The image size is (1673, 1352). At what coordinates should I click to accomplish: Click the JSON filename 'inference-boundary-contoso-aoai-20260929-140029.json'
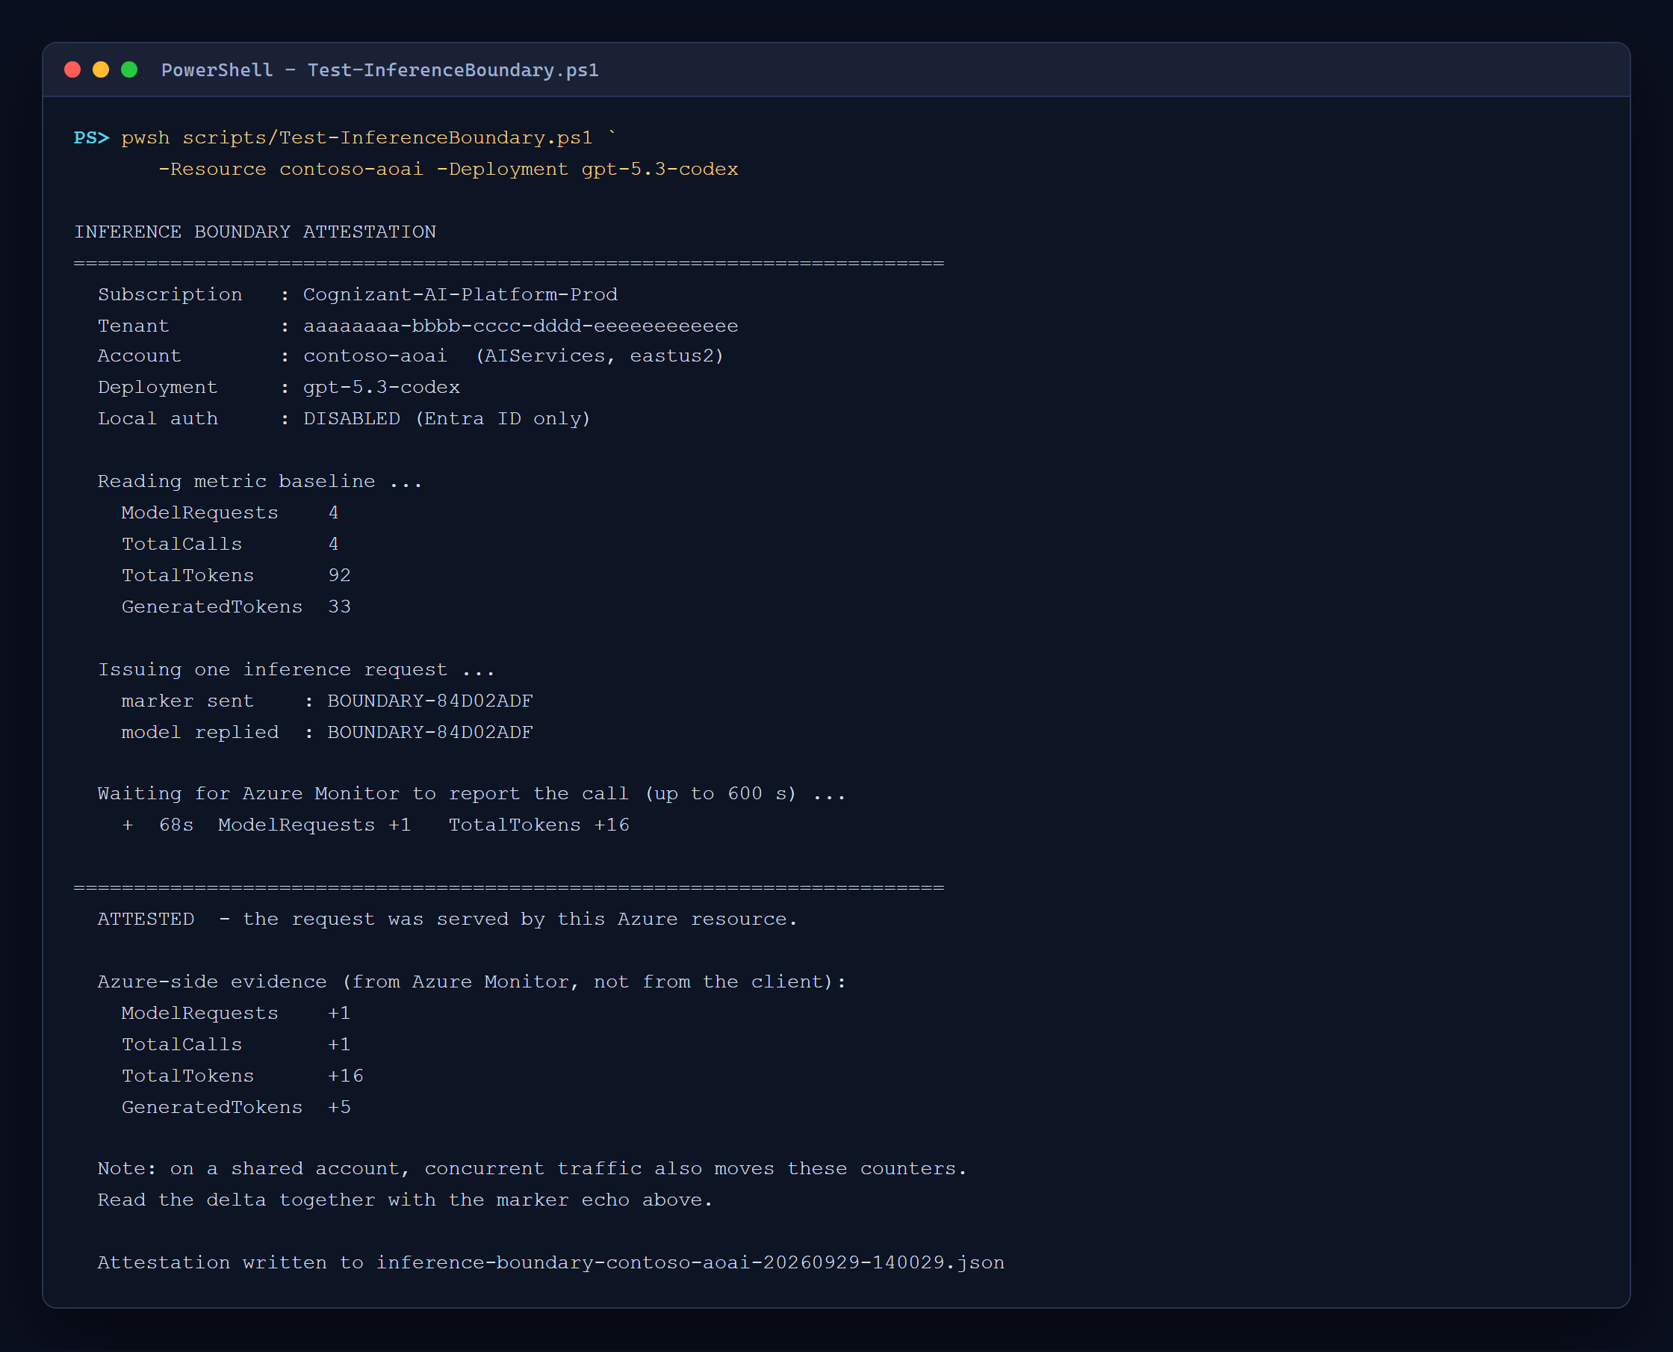(691, 1262)
